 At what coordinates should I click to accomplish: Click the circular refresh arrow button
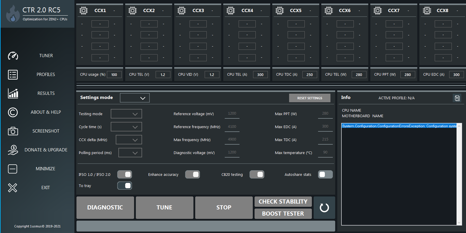pyautogui.click(x=324, y=208)
